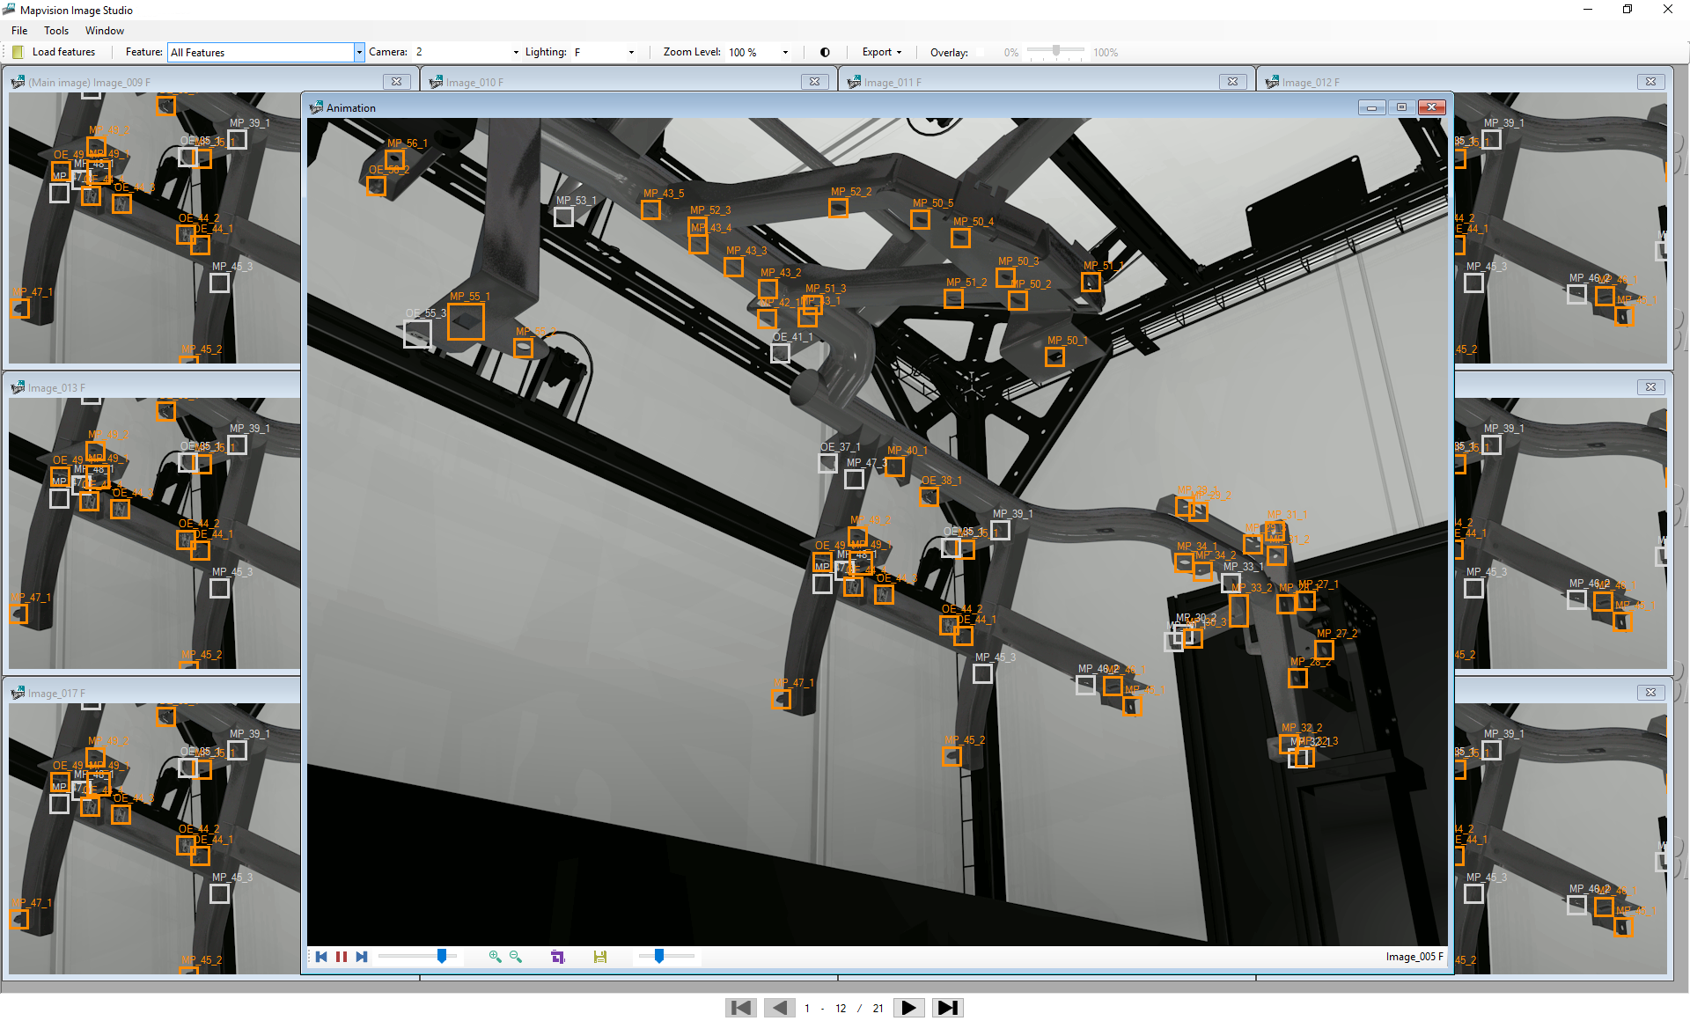
Task: Click the Load features icon
Action: coord(18,52)
